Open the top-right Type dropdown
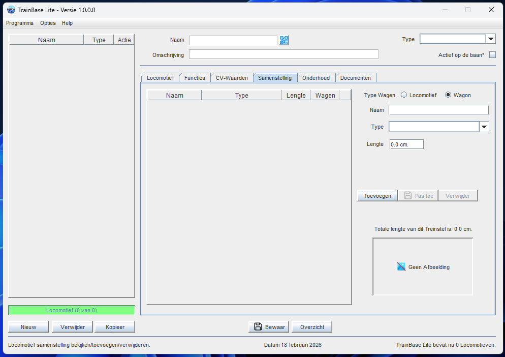Image resolution: width=505 pixels, height=357 pixels. coord(491,39)
